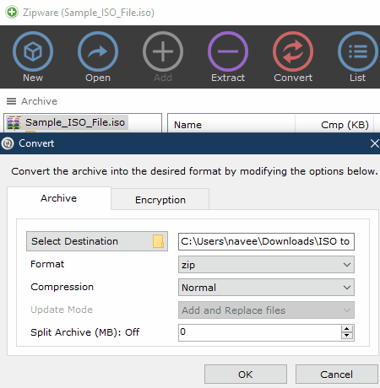Click the purple Extract icon

[228, 51]
